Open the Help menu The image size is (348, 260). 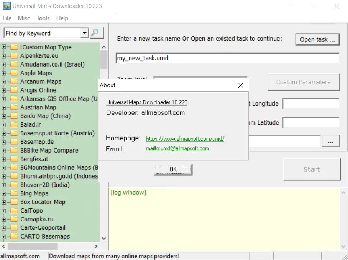[62, 18]
